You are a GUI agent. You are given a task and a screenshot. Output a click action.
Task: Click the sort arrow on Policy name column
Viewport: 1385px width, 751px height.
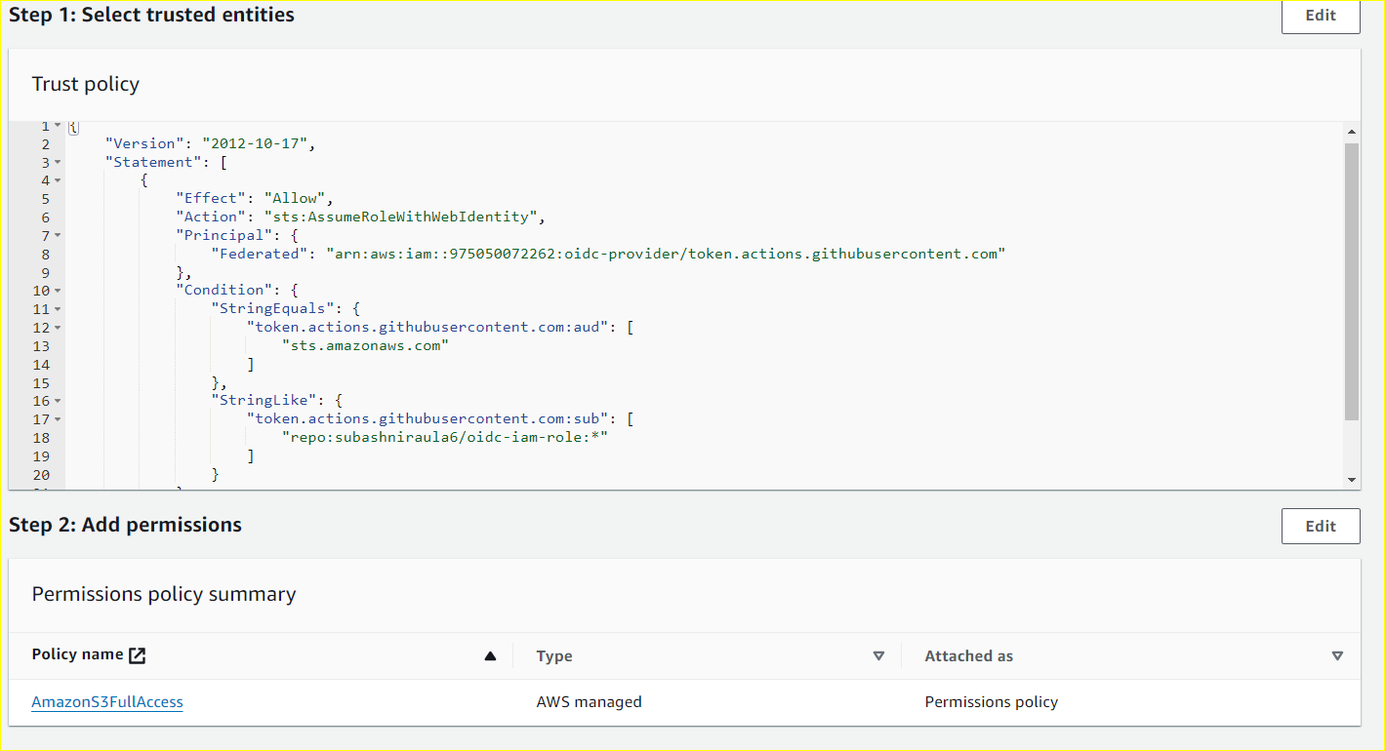point(490,656)
